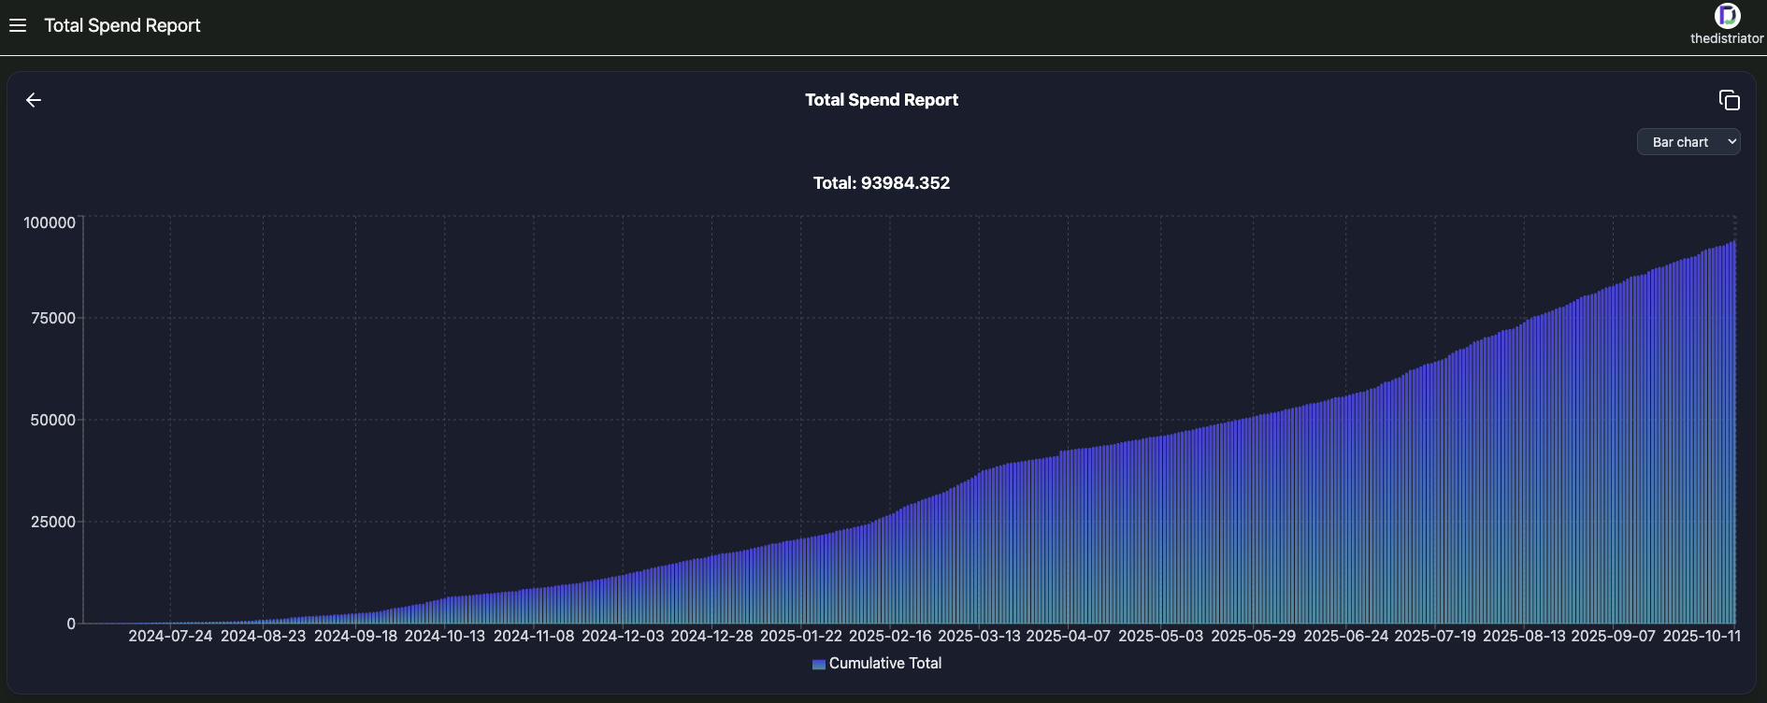Image resolution: width=1767 pixels, height=703 pixels.
Task: Toggle the Cumulative Total series label
Action: (x=884, y=664)
